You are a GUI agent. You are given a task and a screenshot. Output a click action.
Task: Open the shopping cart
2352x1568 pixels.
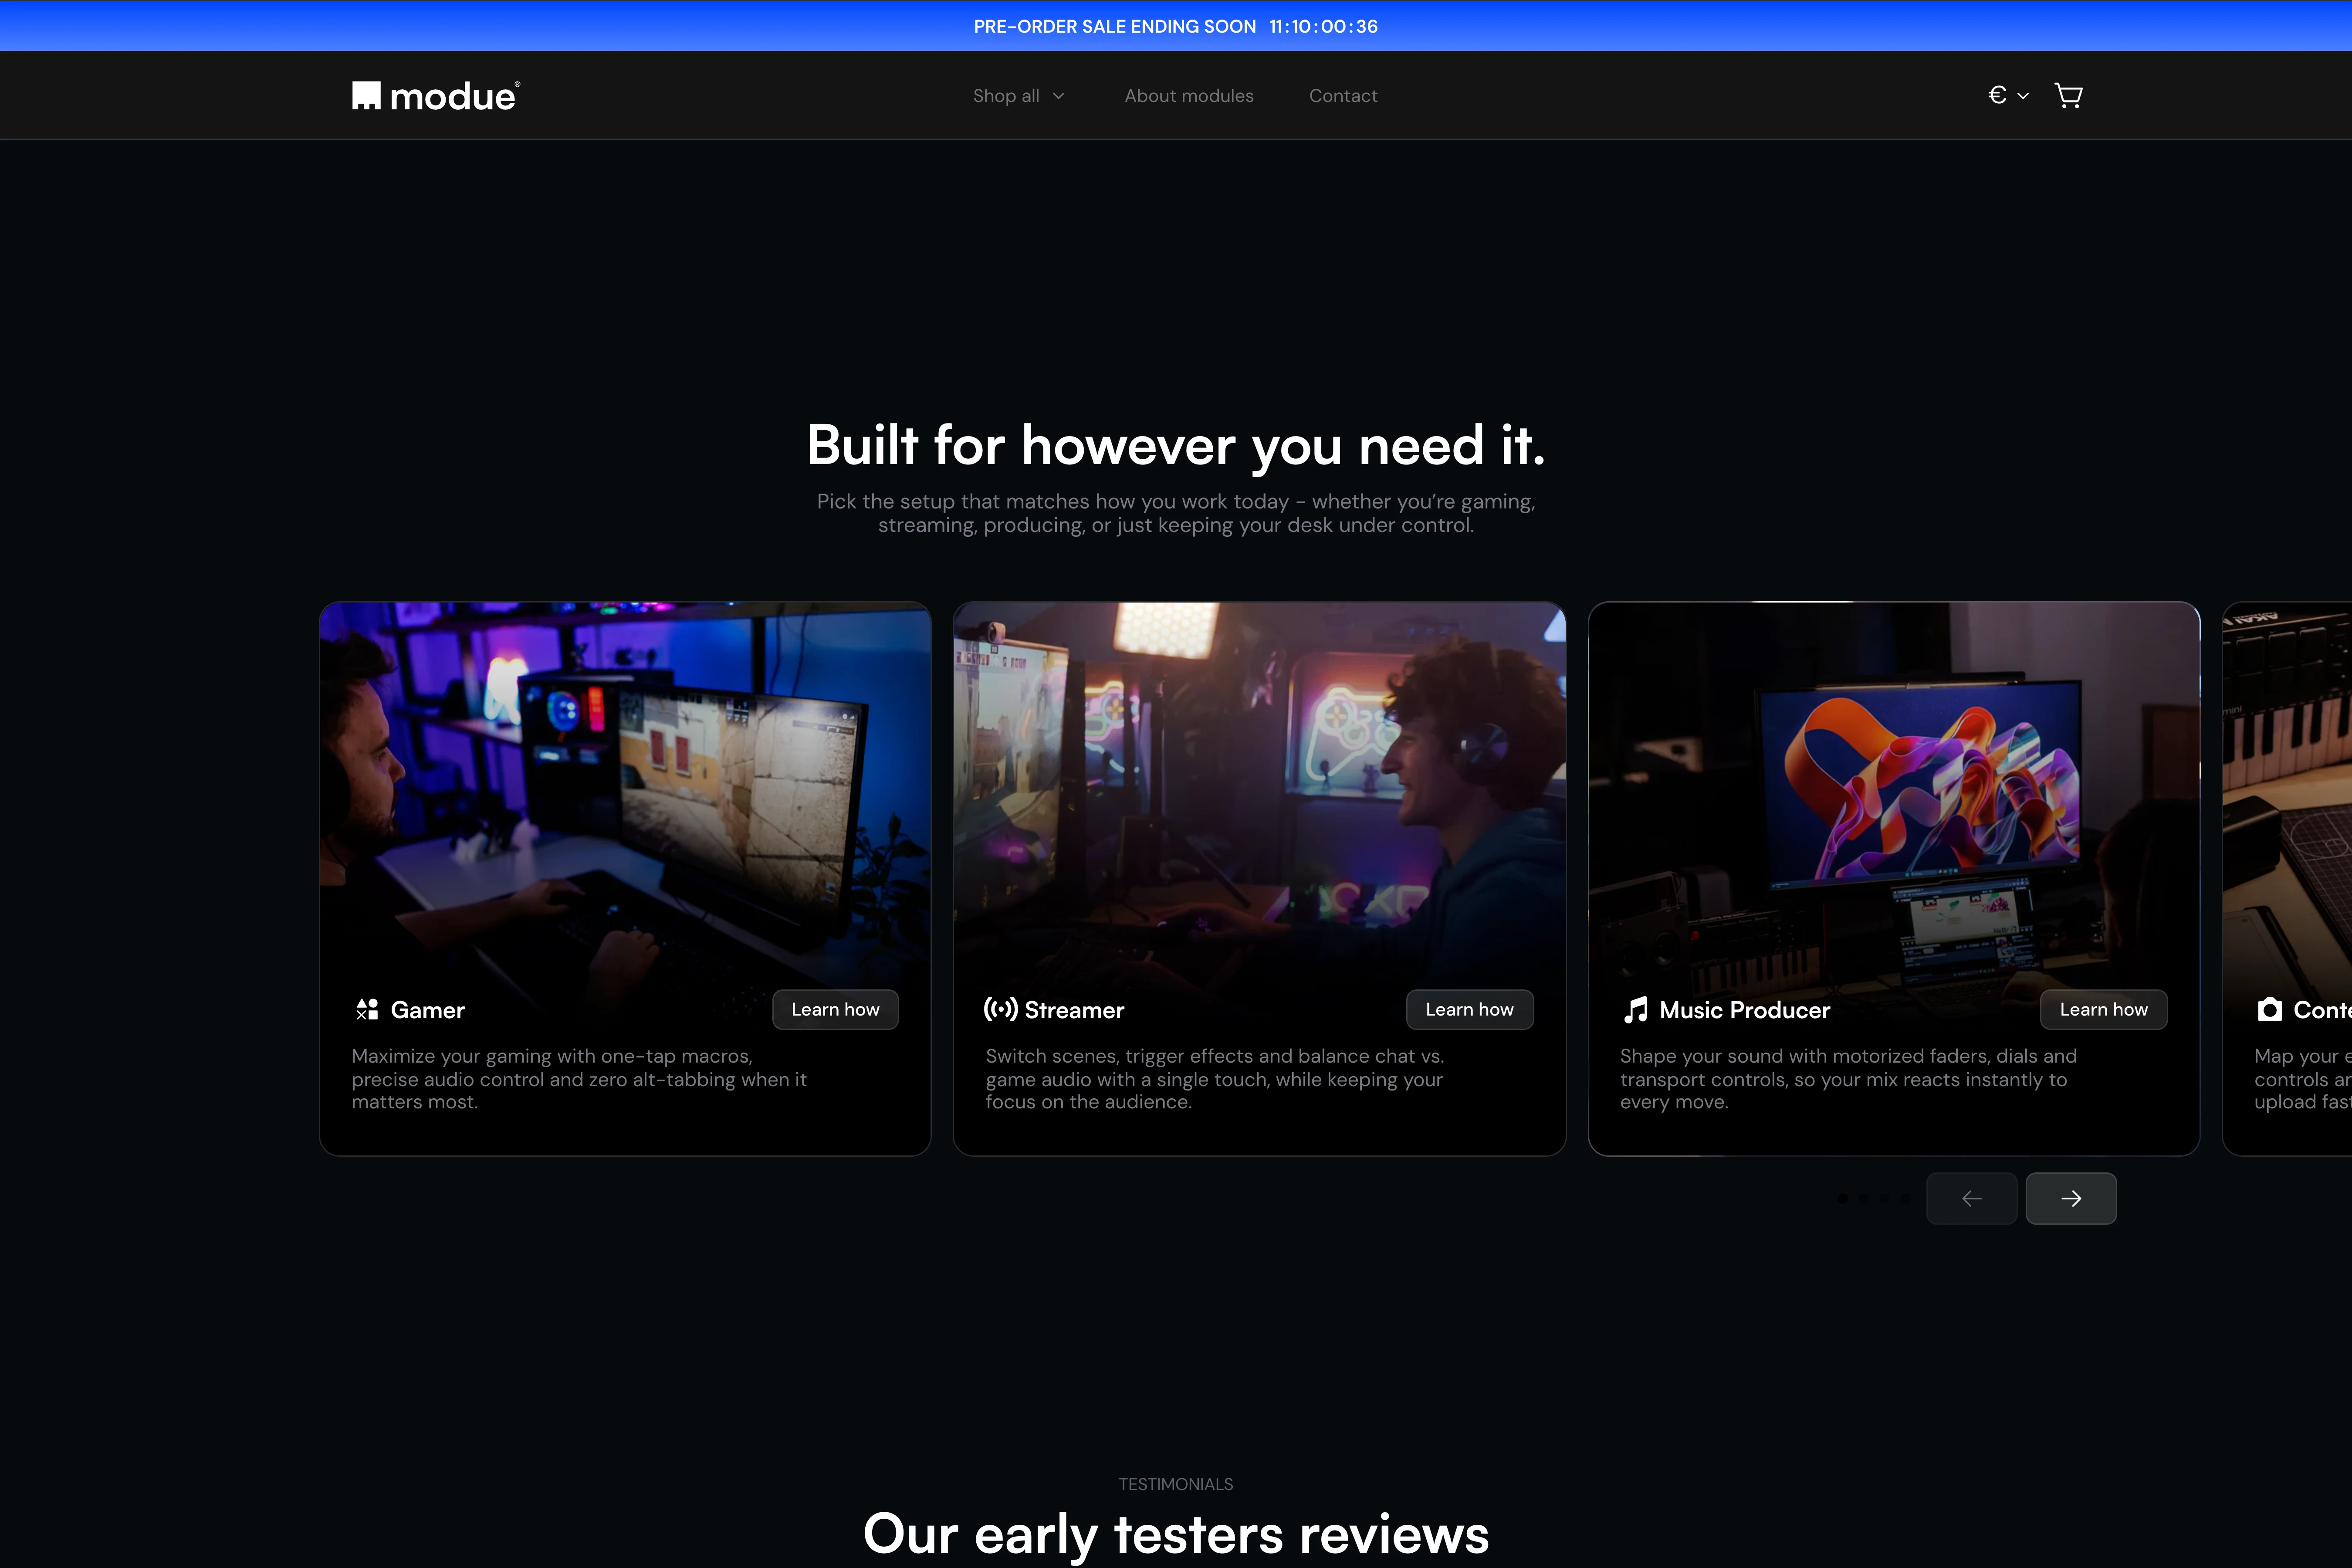point(2068,95)
